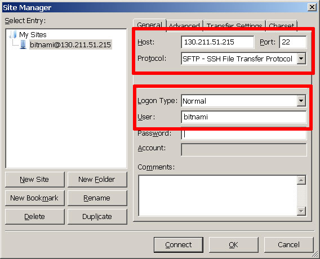The height and width of the screenshot is (259, 320).
Task: Click the Duplicate button
Action: (97, 217)
